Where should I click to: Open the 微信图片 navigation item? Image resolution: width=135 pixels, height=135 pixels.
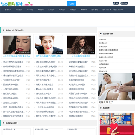pyautogui.click(x=73, y=10)
